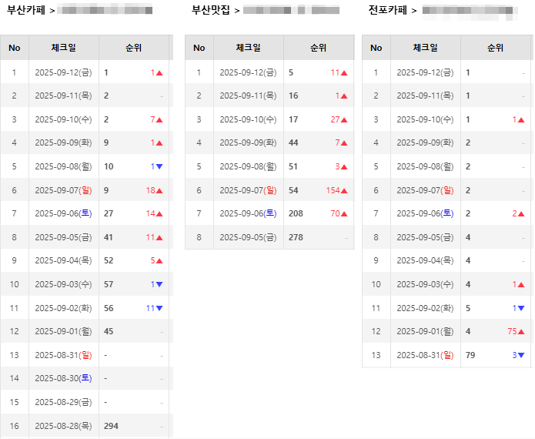Open the 부산맛집 keyword title
Image resolution: width=535 pixels, height=439 pixels.
[x=211, y=10]
